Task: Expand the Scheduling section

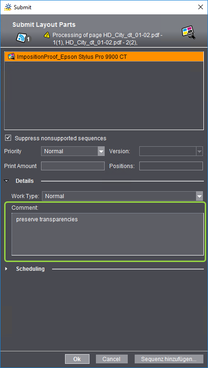Action: click(6, 269)
